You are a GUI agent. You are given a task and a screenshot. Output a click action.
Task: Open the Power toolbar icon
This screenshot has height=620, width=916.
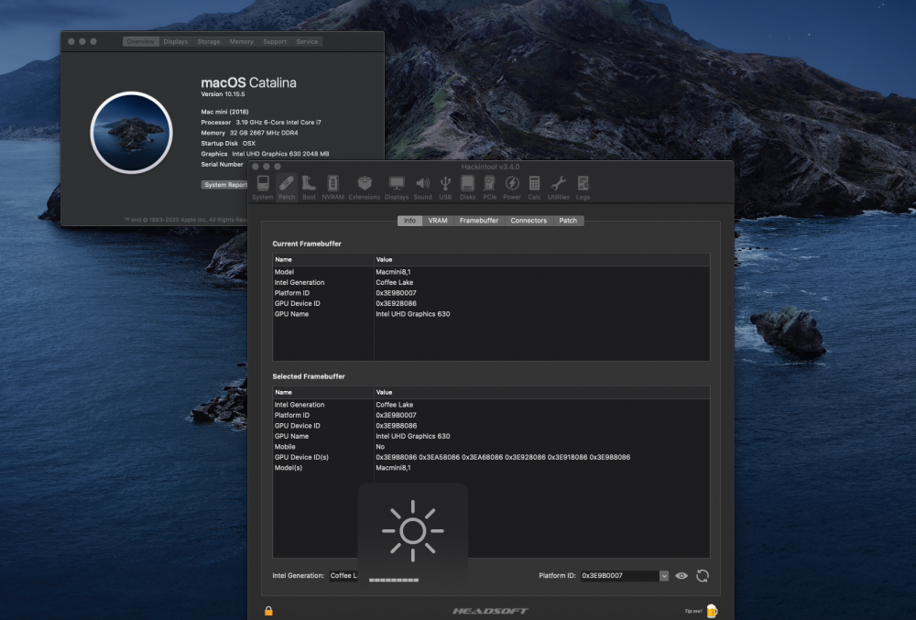pos(512,188)
